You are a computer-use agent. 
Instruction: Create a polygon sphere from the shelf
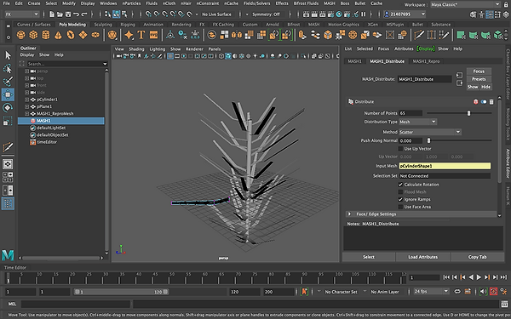click(x=20, y=35)
